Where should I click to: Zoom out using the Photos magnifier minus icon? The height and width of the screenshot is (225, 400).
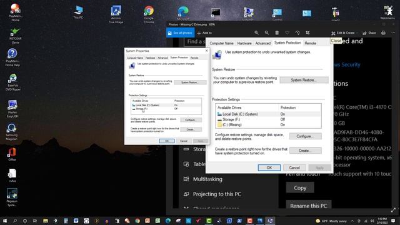[267, 32]
